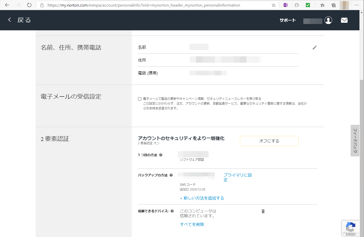Click the padlock site security icon

(x=42, y=5)
